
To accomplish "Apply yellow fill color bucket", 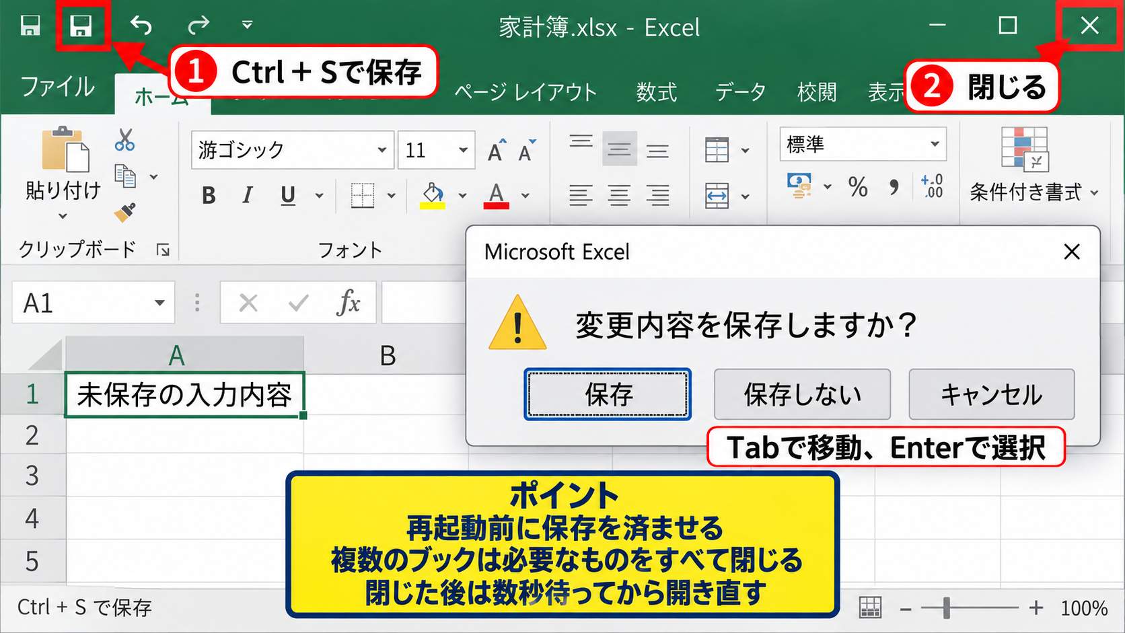I will 433,196.
